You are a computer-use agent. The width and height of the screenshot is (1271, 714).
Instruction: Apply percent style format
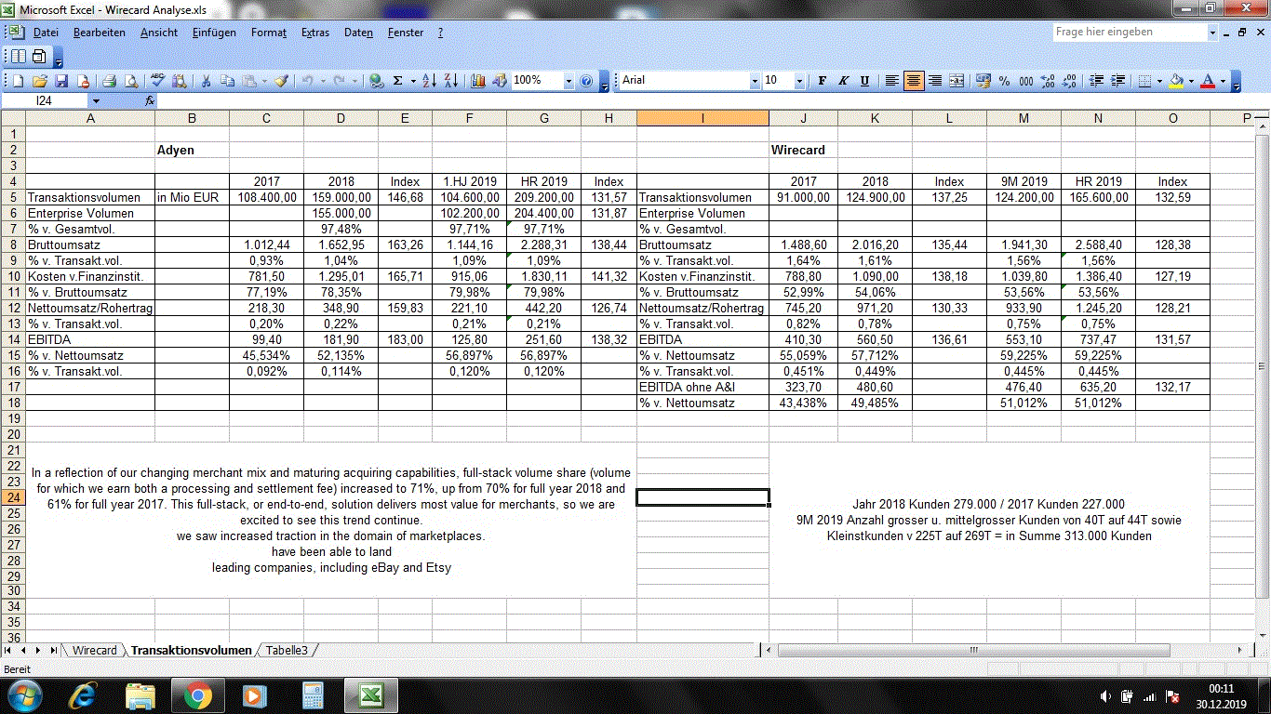point(1004,81)
